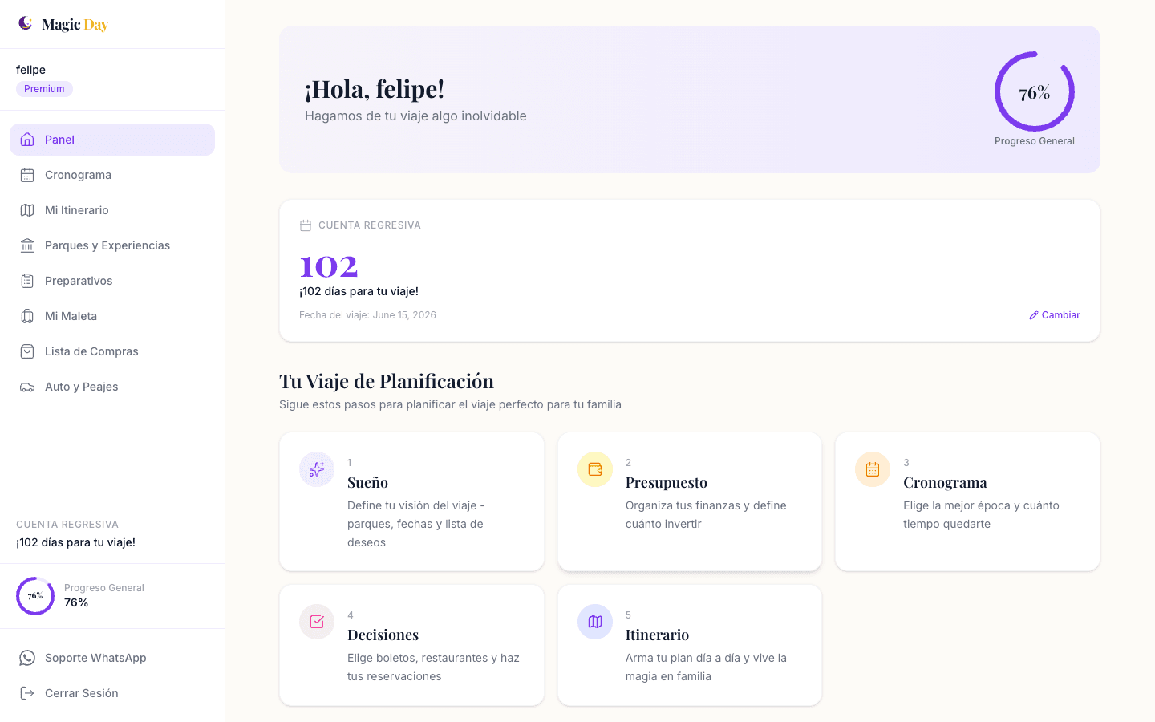Click the Decisiones checkmark icon
This screenshot has width=1155, height=722.
point(317,622)
